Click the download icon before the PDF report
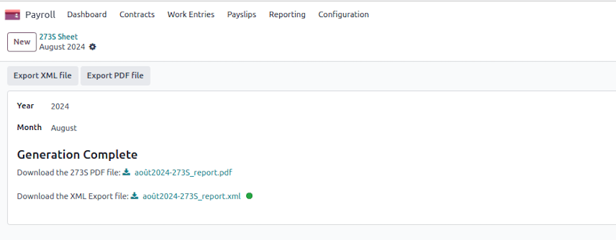The height and width of the screenshot is (240, 616). coord(127,172)
